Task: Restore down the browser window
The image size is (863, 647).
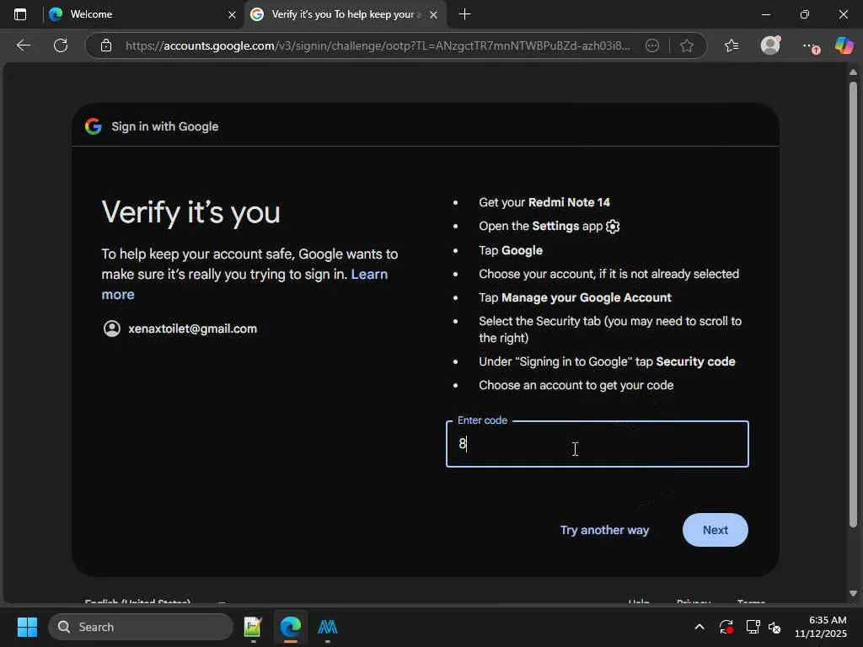Action: [x=804, y=14]
